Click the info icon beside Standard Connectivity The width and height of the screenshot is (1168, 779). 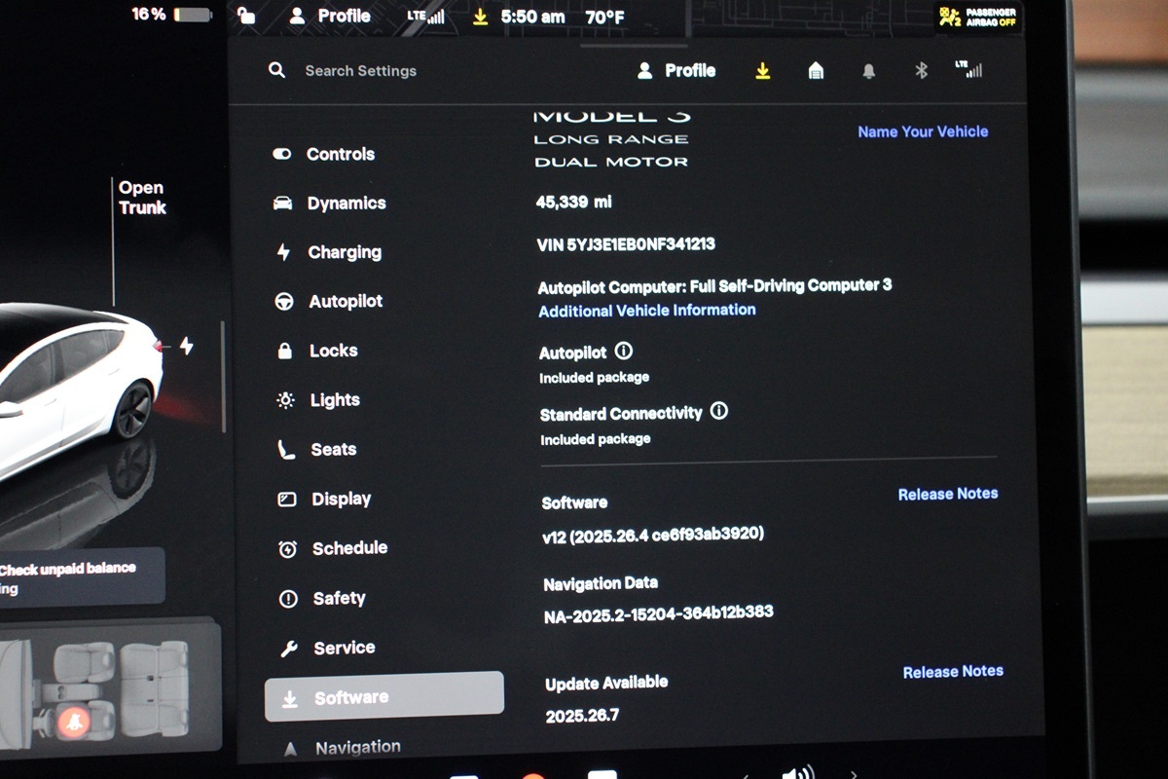(x=719, y=411)
